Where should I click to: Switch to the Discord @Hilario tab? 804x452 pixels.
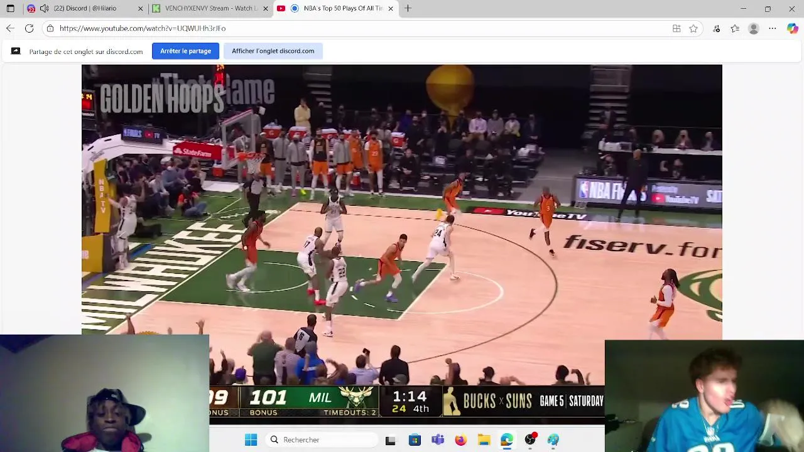[85, 8]
